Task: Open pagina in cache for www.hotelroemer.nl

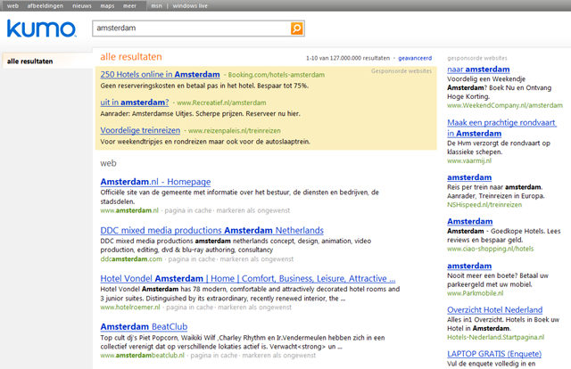Action: (x=189, y=307)
